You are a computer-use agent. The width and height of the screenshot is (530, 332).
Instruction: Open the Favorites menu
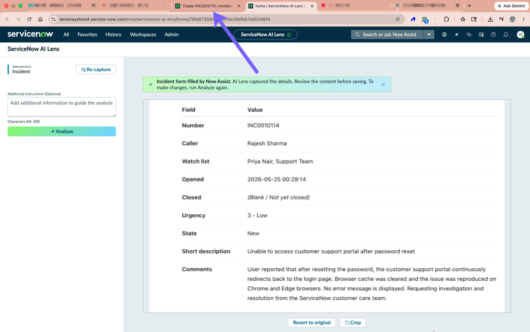(x=87, y=35)
